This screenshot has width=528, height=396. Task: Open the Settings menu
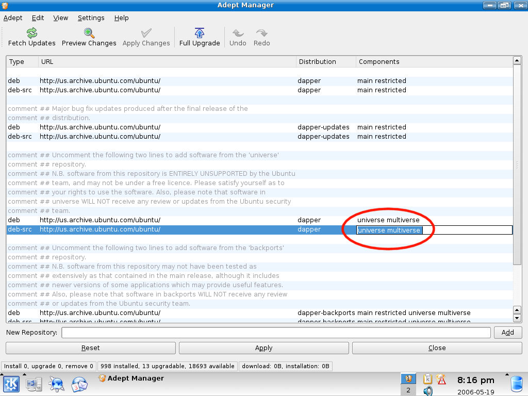pyautogui.click(x=91, y=18)
